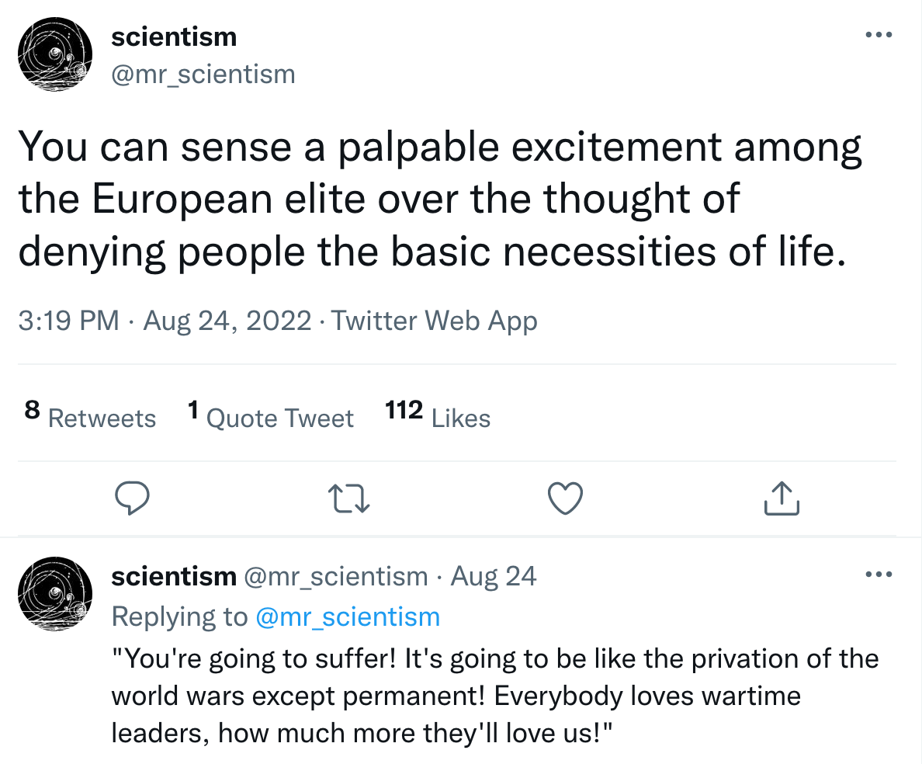This screenshot has width=922, height=764.
Task: Click scientism name on the reply tweet
Action: coord(174,576)
